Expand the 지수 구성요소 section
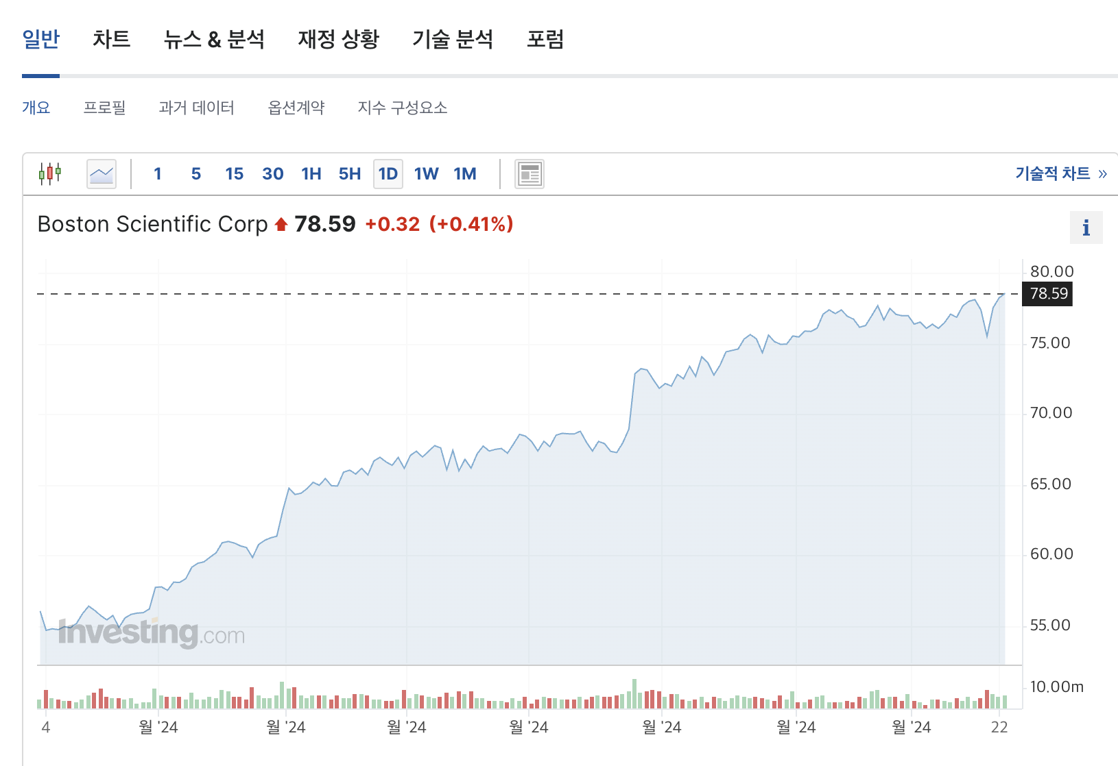This screenshot has width=1118, height=766. (402, 108)
